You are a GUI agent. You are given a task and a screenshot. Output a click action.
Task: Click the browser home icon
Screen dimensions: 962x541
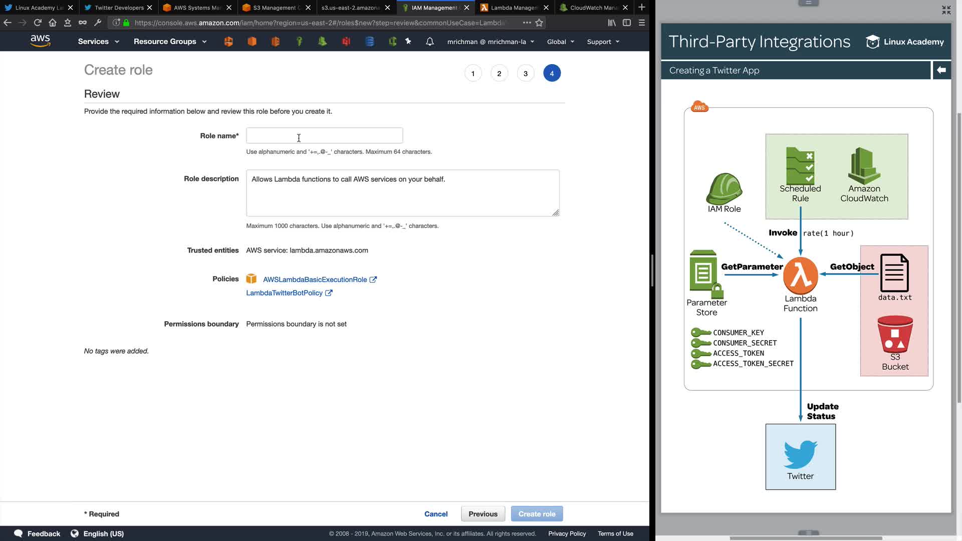53,23
